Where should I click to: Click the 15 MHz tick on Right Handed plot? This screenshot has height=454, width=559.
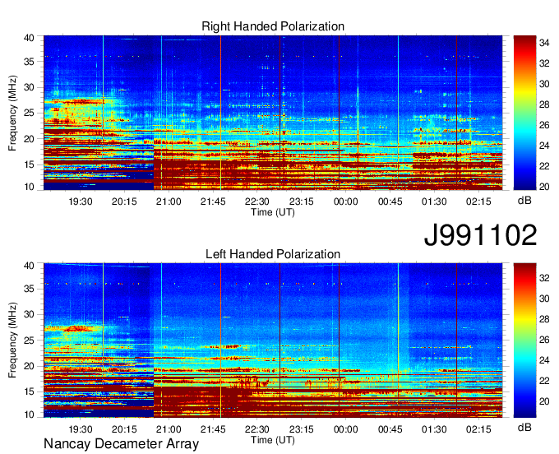pos(29,164)
